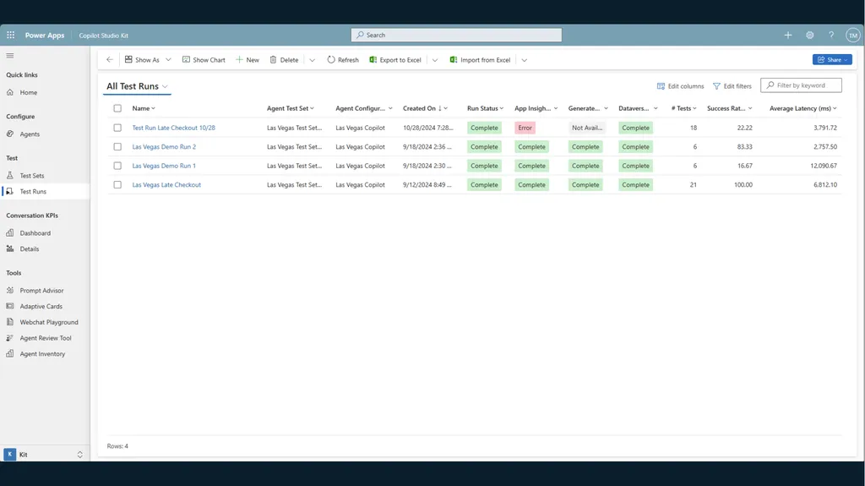Focus the Filter by keyword field
The image size is (865, 486).
(x=801, y=85)
